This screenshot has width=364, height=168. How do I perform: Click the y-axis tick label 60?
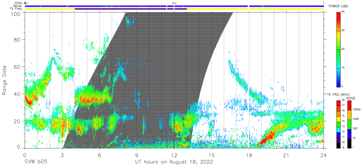point(17,67)
